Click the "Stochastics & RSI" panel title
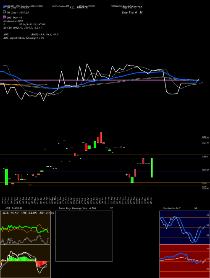This screenshot has height=278, width=210. click(x=180, y=208)
